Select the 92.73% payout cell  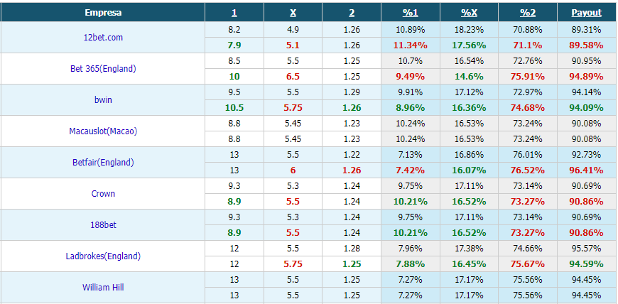[587, 155]
